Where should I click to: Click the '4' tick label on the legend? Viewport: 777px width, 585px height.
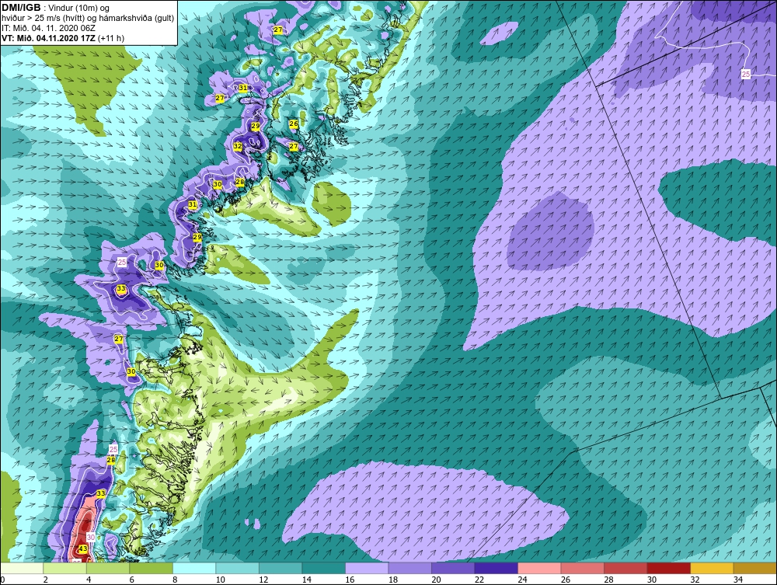pos(89,580)
